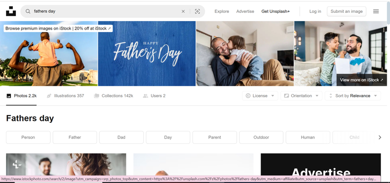Click the Unsplash+ badge on first photo
This screenshot has height=183, width=390.
[x=17, y=164]
